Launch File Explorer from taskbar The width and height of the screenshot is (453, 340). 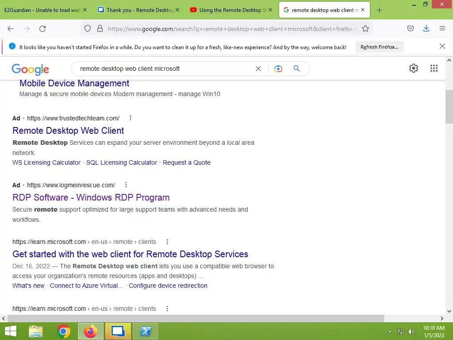[36, 331]
